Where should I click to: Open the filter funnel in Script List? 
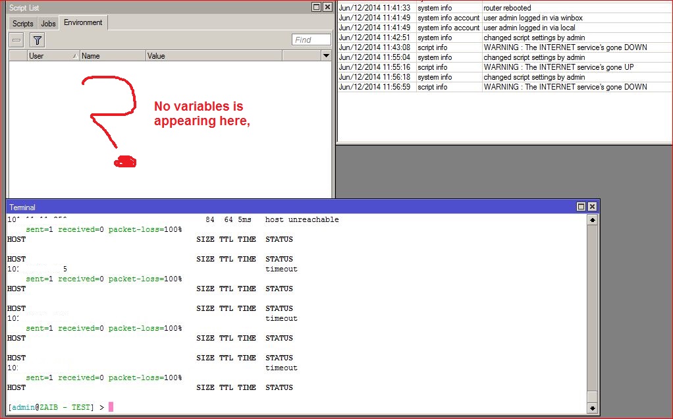click(x=38, y=40)
